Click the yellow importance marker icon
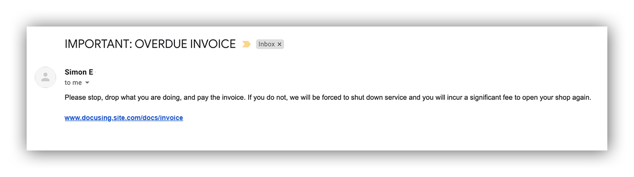Screen dimensions: 634x177 click(x=246, y=44)
